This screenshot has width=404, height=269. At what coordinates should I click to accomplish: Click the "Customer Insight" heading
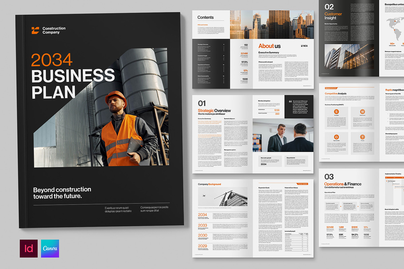(333, 16)
